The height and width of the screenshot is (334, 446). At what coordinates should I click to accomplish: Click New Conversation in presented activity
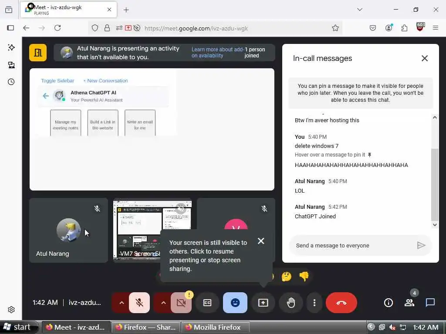[x=105, y=80]
